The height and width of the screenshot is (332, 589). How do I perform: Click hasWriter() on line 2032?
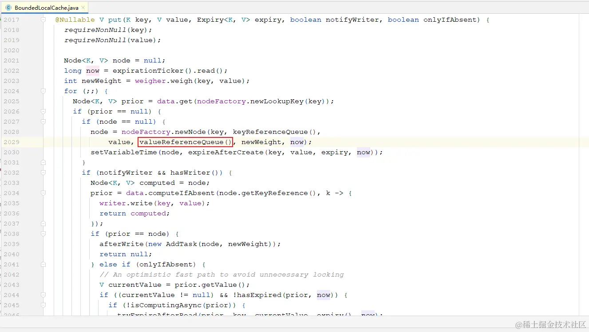195,172
